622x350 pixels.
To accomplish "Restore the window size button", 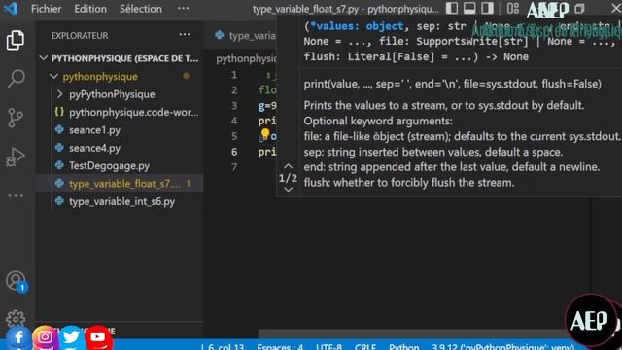I will (579, 9).
